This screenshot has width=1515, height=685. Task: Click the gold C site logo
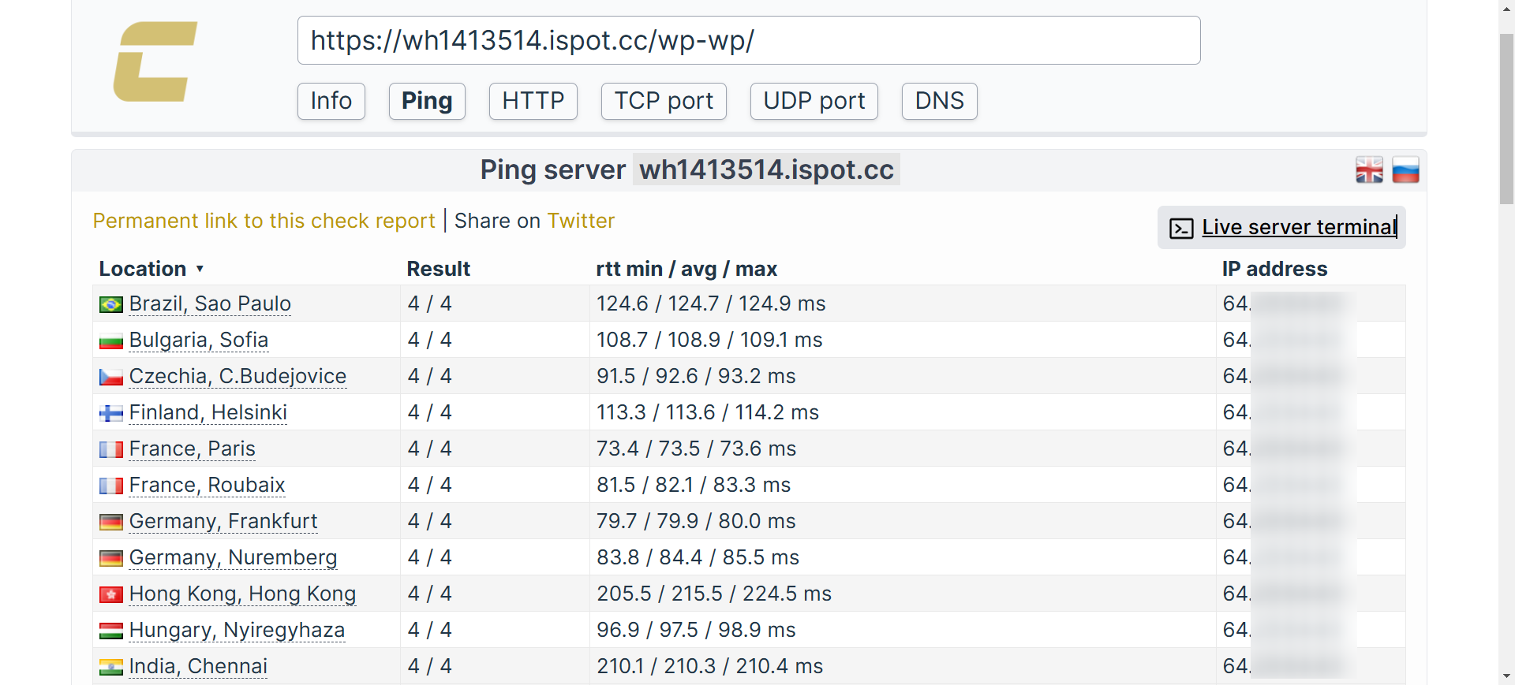tap(155, 61)
